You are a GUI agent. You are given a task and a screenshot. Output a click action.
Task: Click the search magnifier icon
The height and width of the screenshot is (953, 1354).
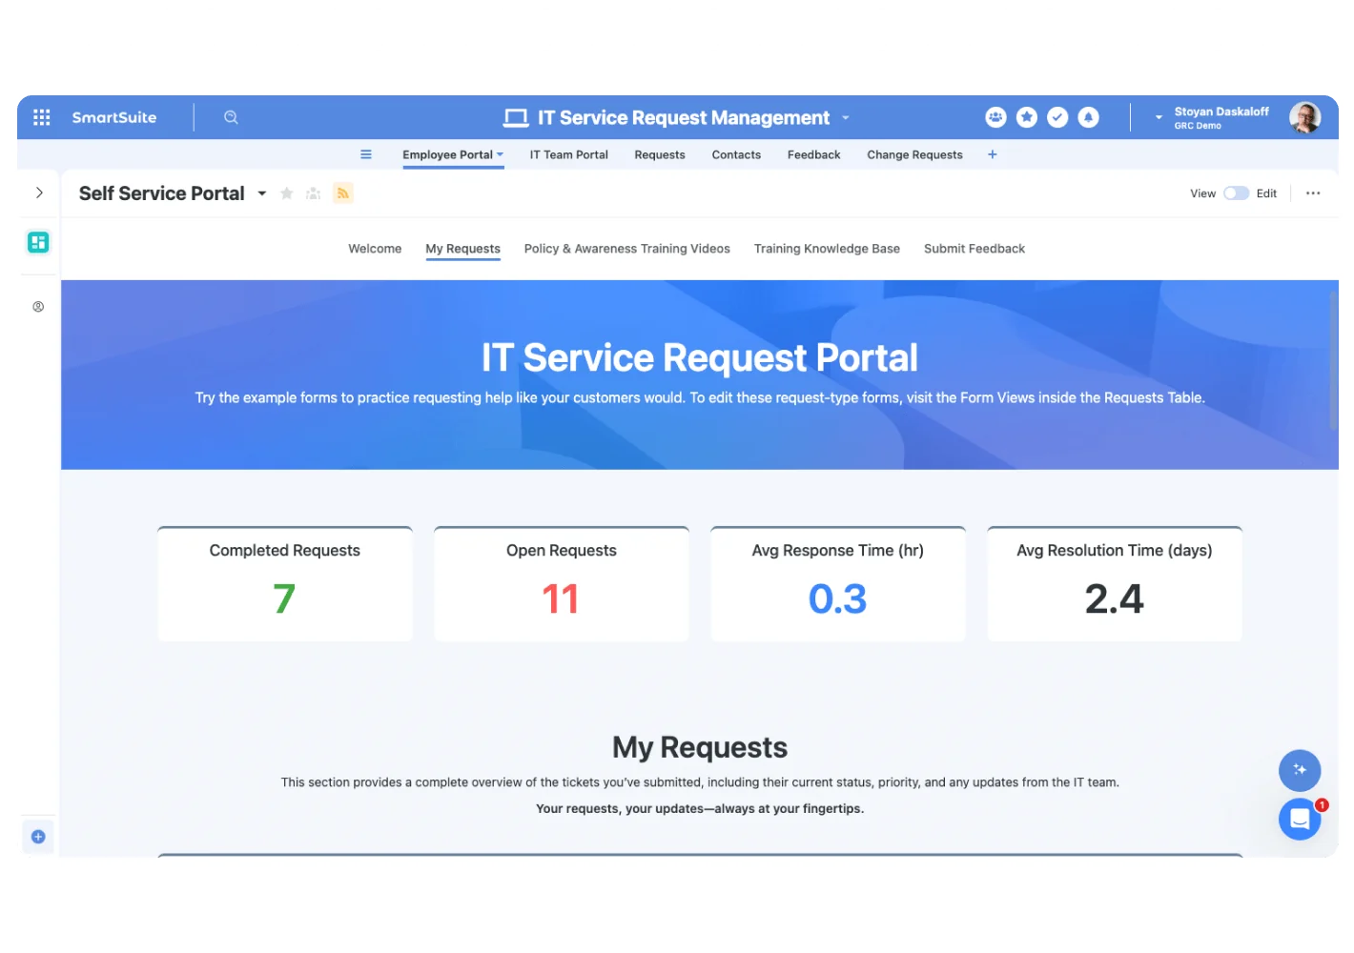pyautogui.click(x=231, y=117)
